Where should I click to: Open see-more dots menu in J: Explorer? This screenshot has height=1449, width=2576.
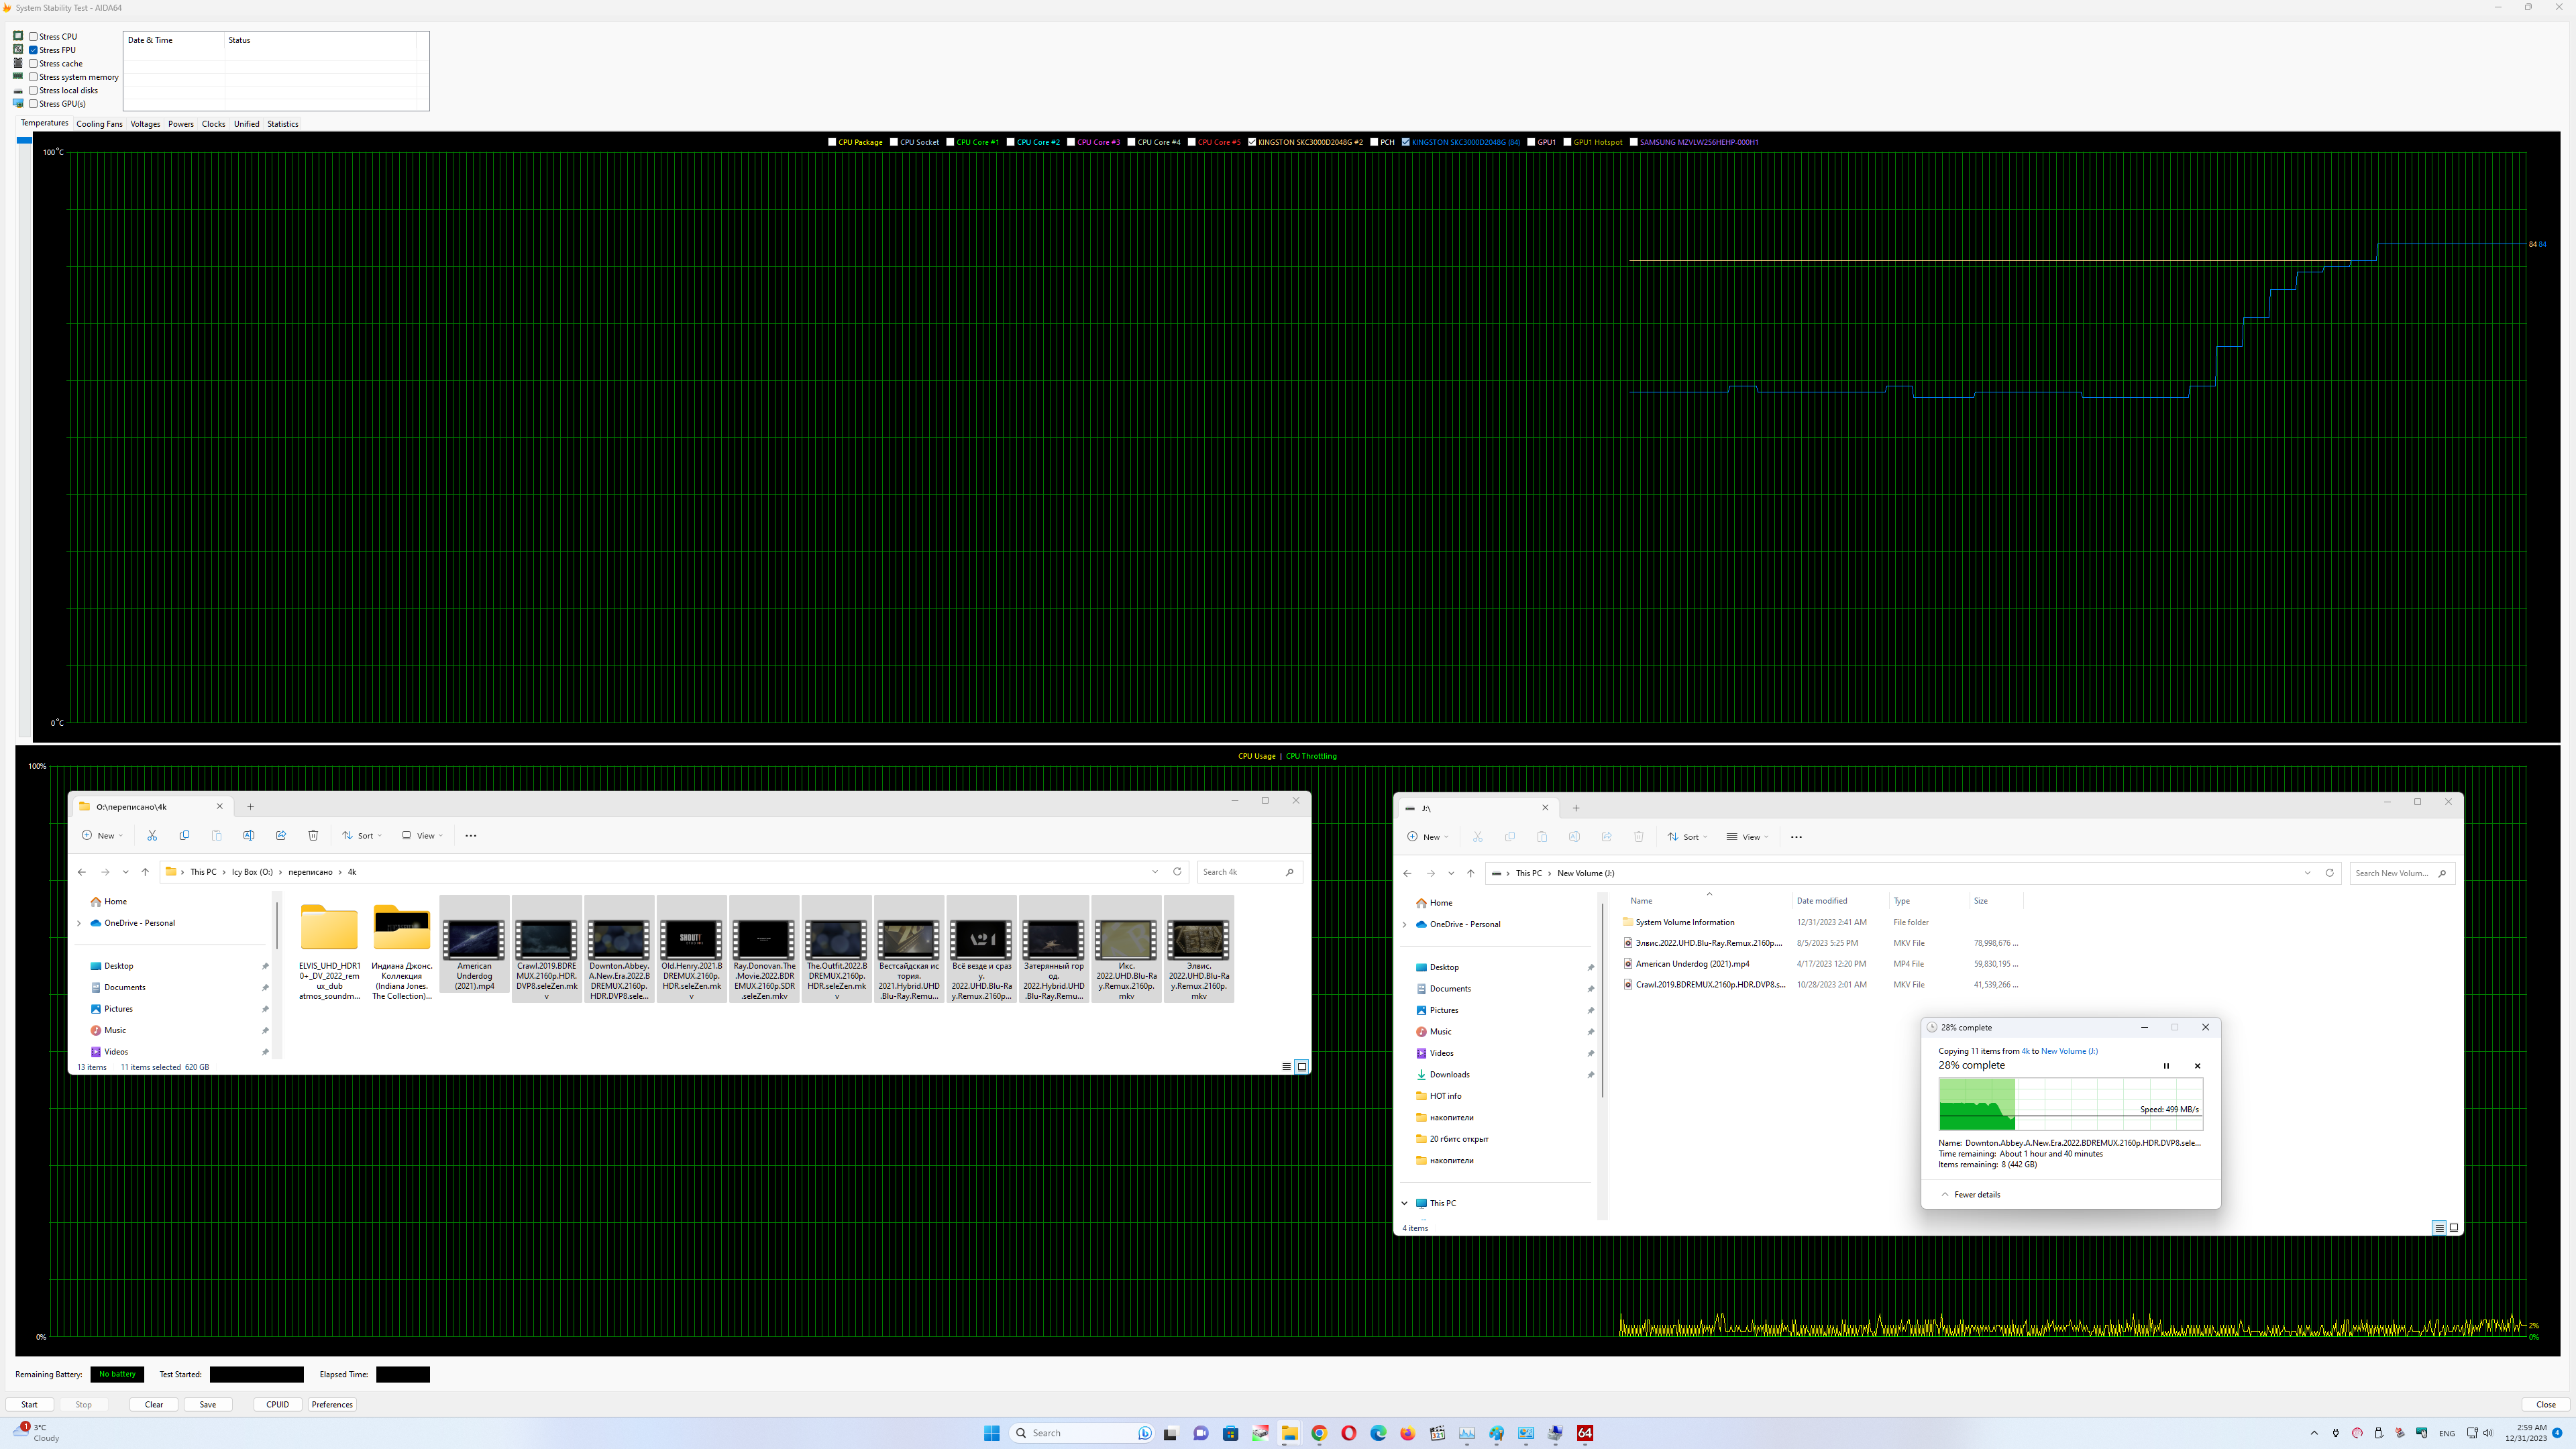1796,837
